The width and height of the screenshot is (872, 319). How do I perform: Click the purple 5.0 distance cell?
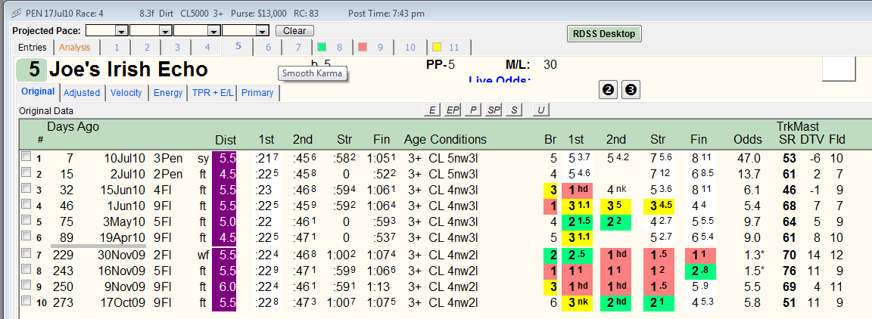pos(224,221)
